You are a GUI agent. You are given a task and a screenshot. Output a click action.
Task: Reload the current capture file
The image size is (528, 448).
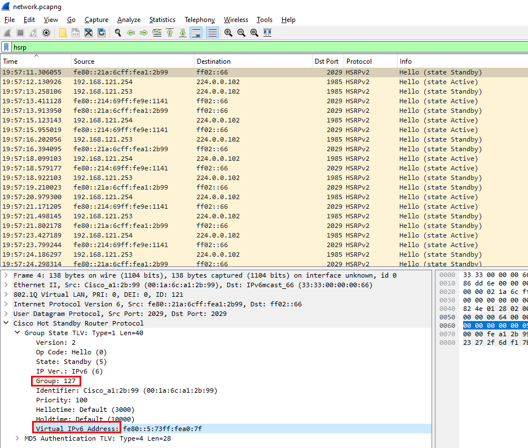102,33
